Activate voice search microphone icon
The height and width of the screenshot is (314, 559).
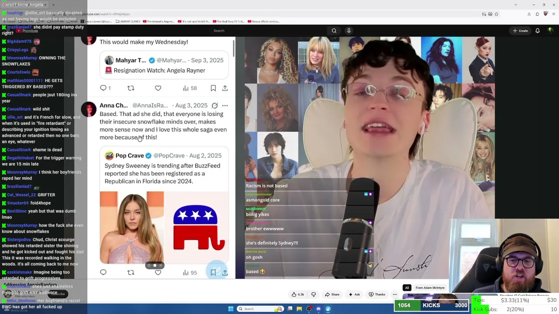(x=349, y=31)
